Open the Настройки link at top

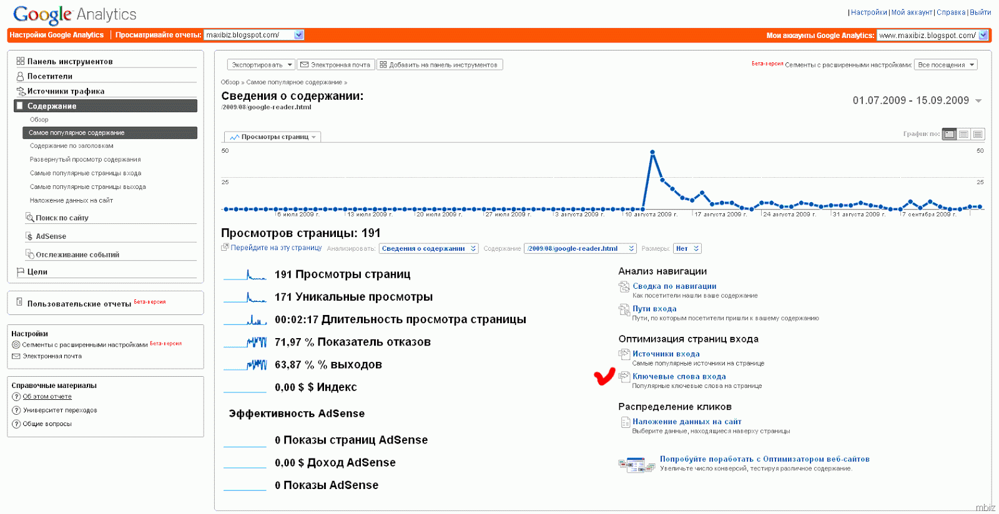(x=869, y=12)
